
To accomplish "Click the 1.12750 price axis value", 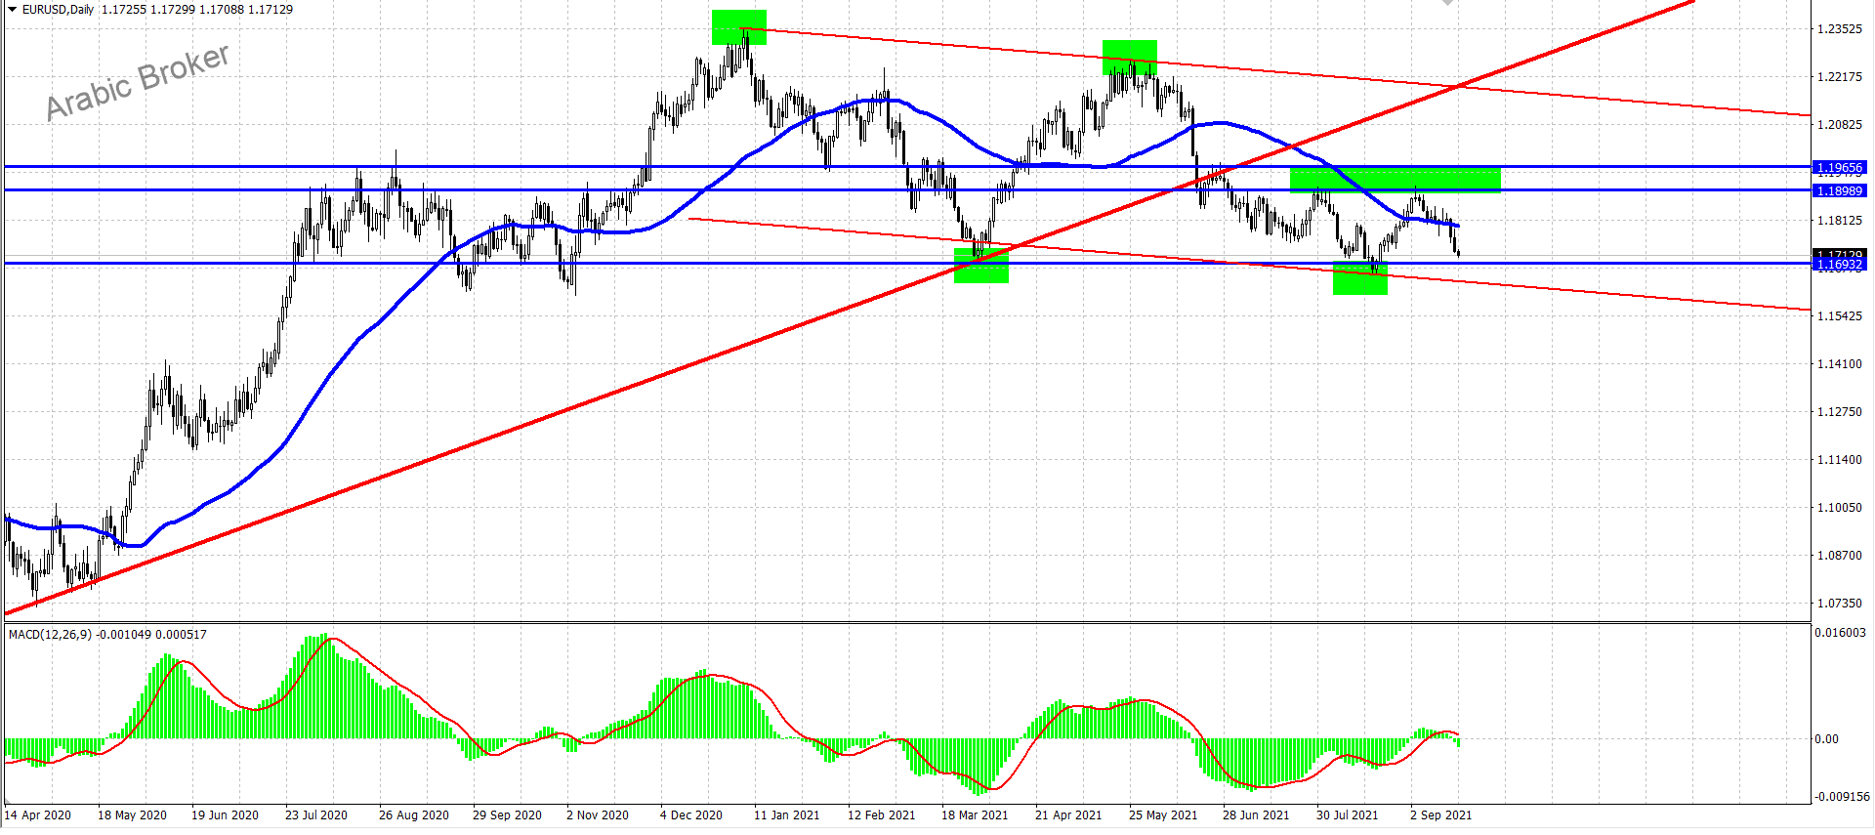I will point(1839,412).
